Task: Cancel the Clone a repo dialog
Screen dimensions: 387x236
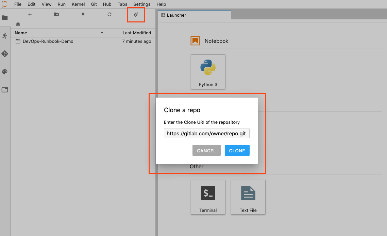Action: (x=206, y=150)
